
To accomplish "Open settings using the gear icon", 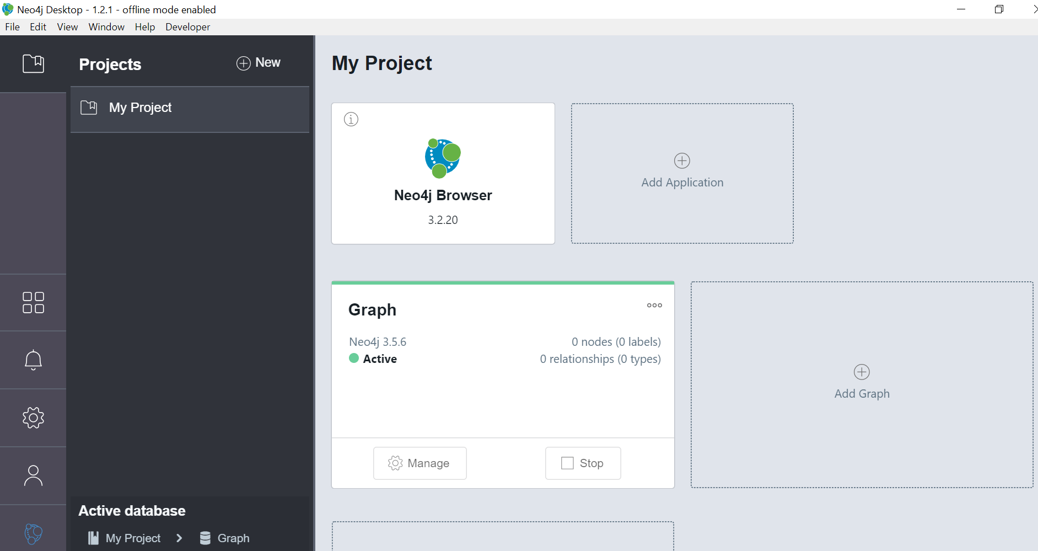I will [33, 418].
